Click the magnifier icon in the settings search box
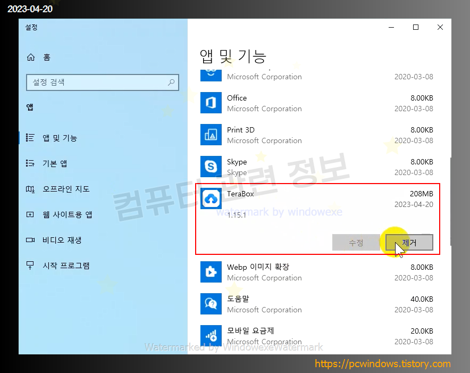470x373 pixels. (x=171, y=82)
